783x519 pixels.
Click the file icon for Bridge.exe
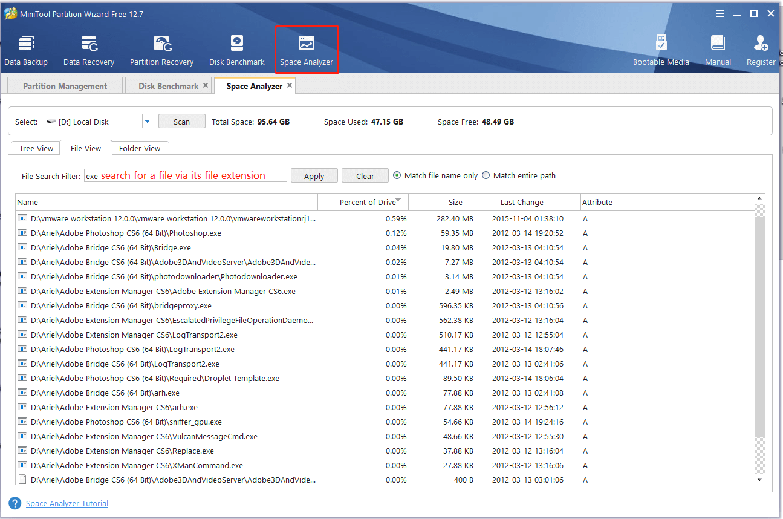(x=22, y=247)
